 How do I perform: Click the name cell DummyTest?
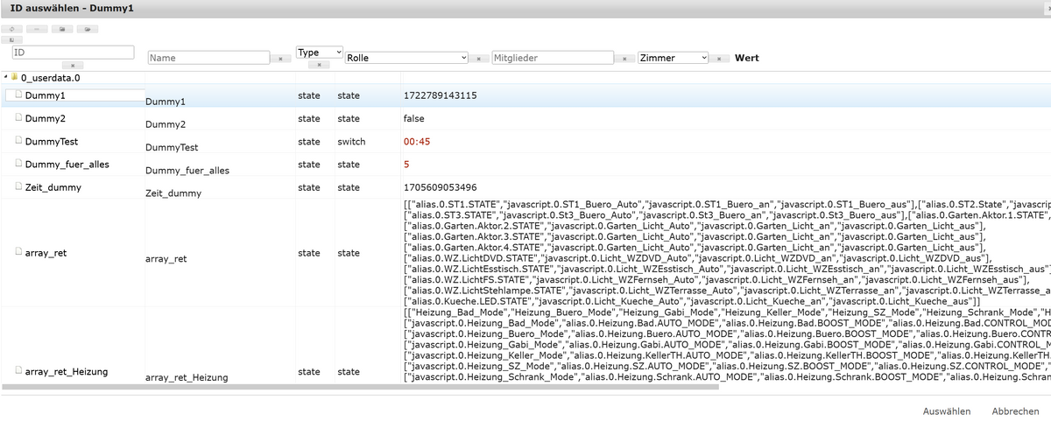tap(172, 148)
